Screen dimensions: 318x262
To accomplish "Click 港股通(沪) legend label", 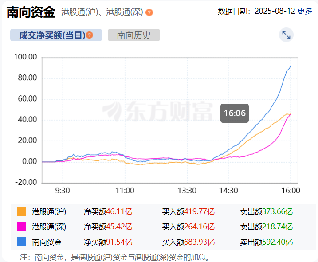I will [49, 211].
